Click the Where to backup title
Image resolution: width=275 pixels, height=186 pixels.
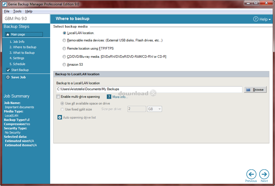tap(72, 19)
